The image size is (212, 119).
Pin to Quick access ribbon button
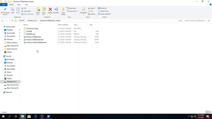[5, 11]
